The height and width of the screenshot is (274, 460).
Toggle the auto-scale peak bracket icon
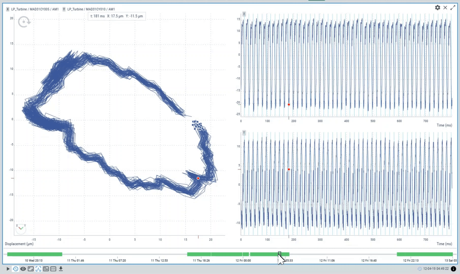click(38, 269)
